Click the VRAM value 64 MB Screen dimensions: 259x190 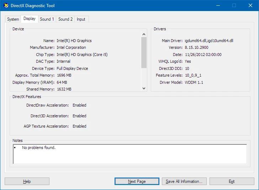(62, 82)
